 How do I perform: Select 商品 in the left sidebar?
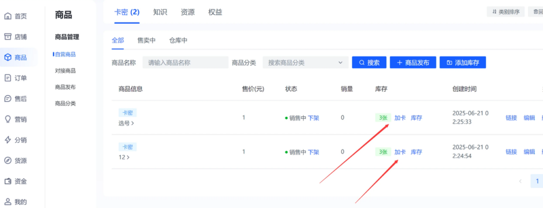pos(15,57)
